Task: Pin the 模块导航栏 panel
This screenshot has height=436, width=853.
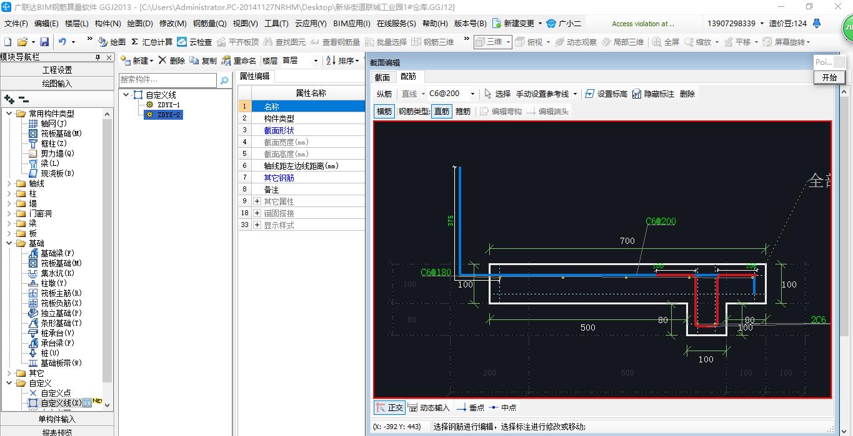Action: point(98,57)
